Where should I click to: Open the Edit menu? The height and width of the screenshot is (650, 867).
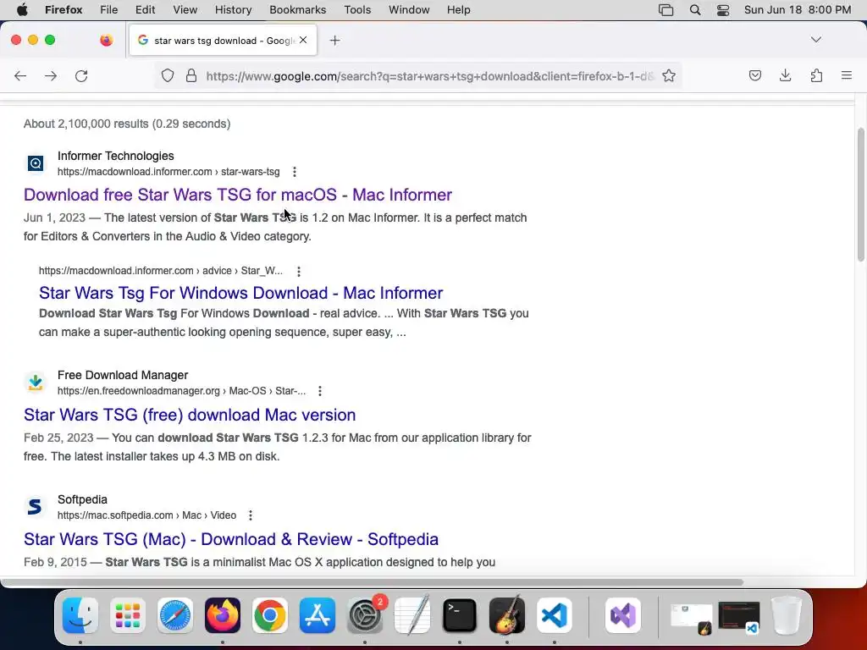click(x=145, y=10)
